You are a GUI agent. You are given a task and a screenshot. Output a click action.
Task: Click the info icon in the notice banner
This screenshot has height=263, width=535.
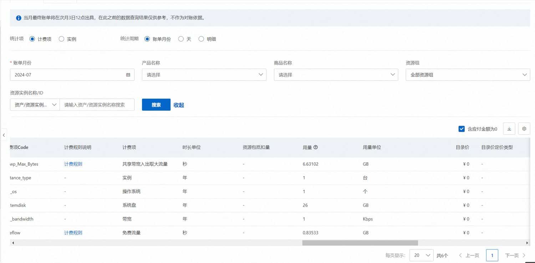(x=19, y=17)
